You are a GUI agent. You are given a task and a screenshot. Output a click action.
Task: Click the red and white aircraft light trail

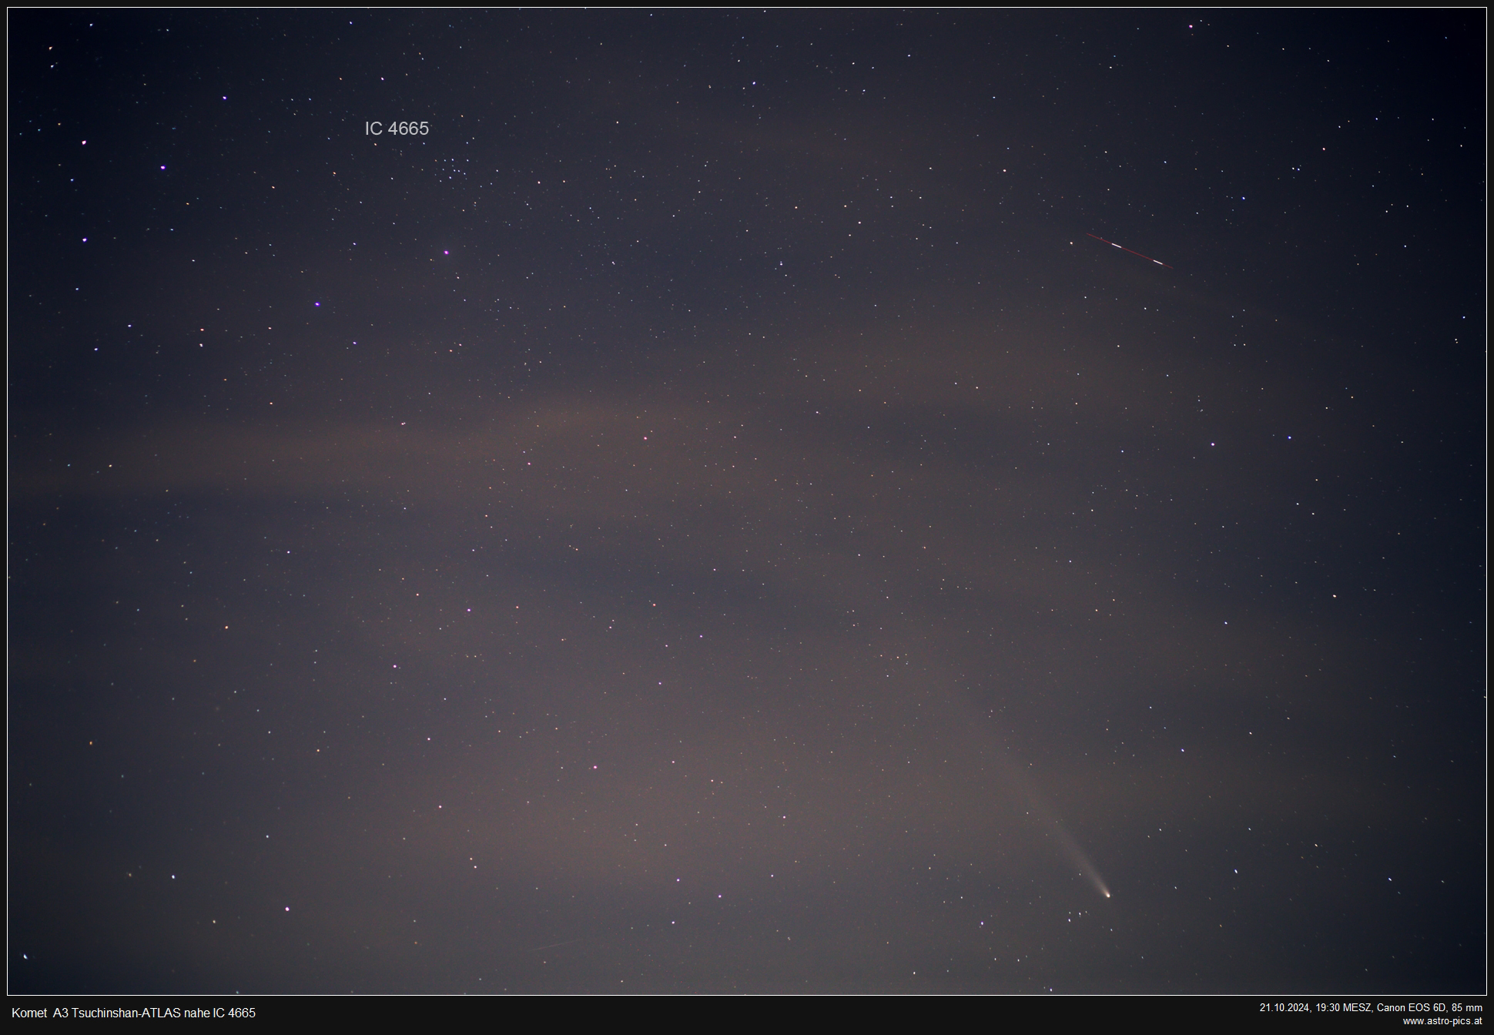pyautogui.click(x=1130, y=251)
